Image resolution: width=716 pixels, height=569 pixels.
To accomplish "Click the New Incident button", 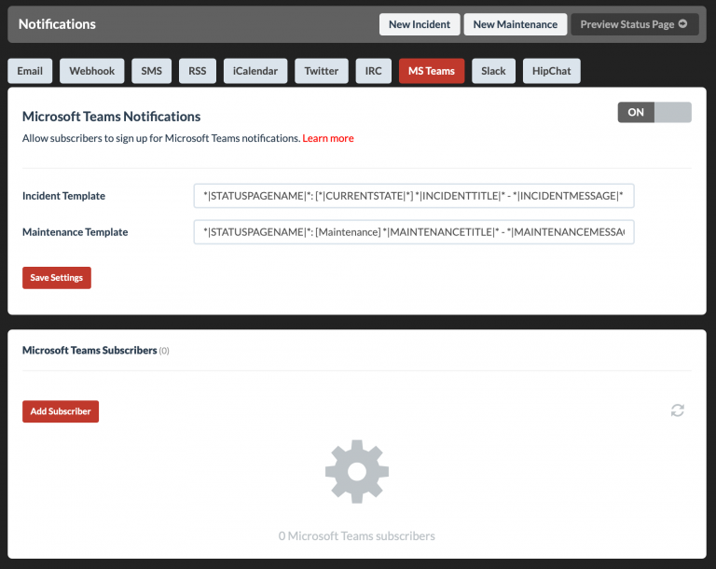I will pyautogui.click(x=420, y=24).
